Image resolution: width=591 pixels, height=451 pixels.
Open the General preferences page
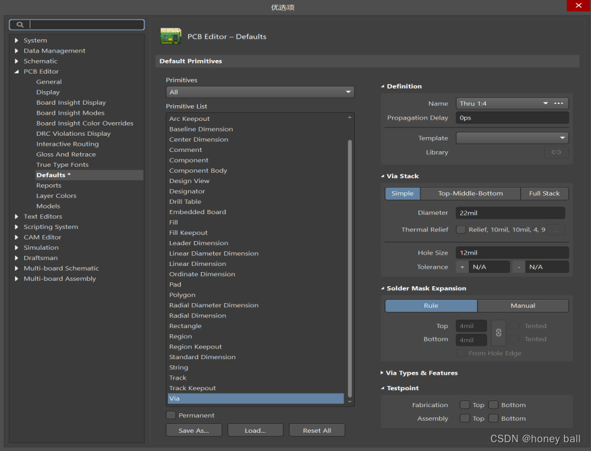[49, 82]
